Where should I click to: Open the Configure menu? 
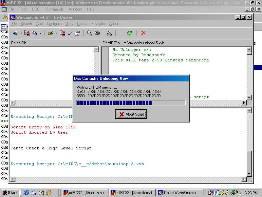(x=54, y=24)
